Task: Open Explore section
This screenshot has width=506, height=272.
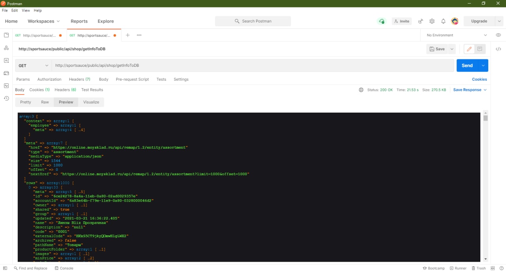Action: coord(106,21)
